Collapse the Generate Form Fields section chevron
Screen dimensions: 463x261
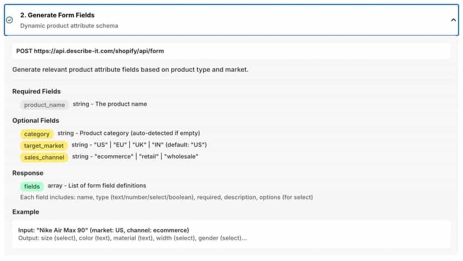tap(453, 20)
